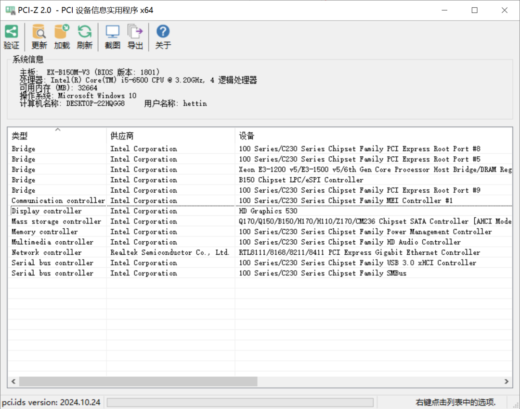Image resolution: width=520 pixels, height=409 pixels.
Task: Click the 导出 export icon
Action: click(x=135, y=32)
